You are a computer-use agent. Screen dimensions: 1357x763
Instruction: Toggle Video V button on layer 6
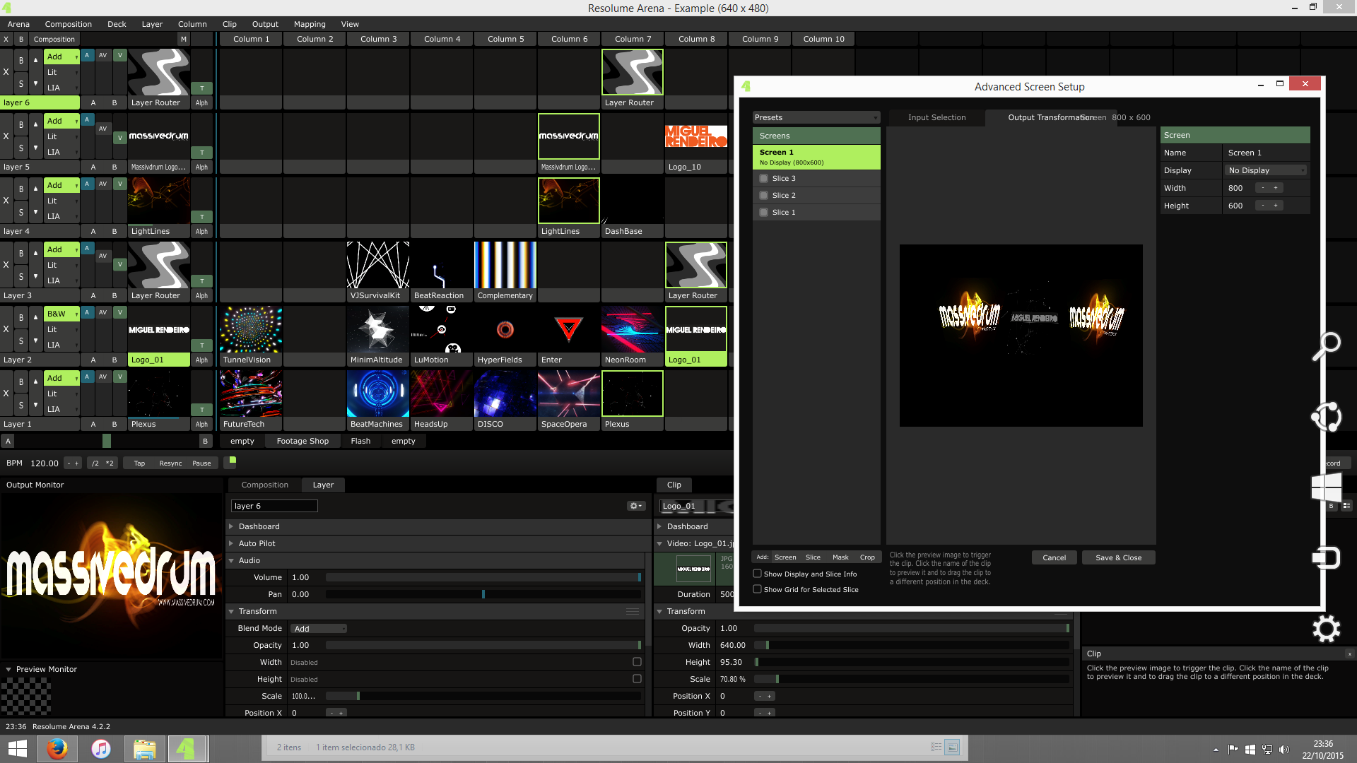click(x=120, y=55)
